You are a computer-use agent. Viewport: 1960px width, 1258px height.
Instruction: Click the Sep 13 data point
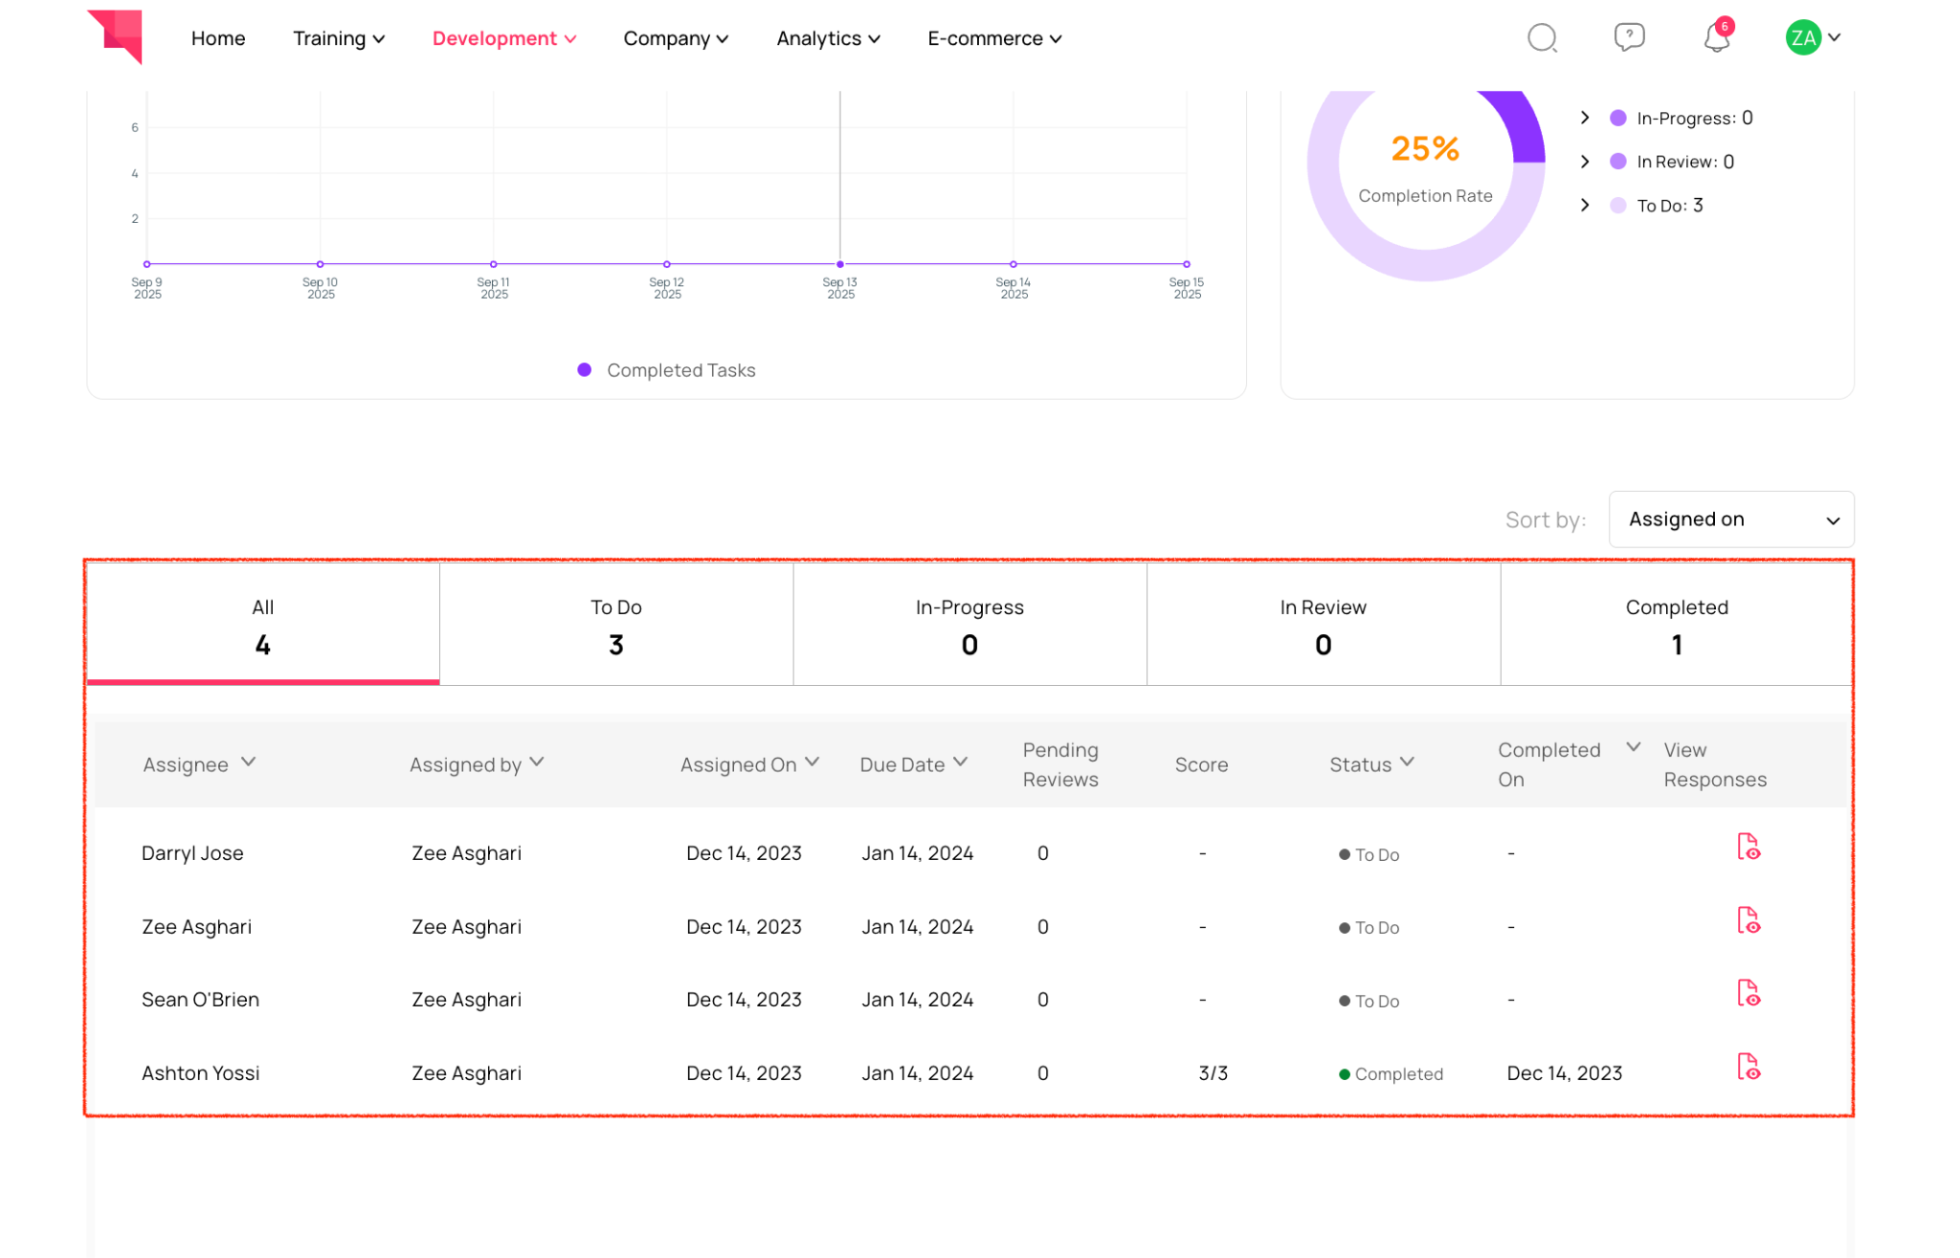click(x=840, y=264)
